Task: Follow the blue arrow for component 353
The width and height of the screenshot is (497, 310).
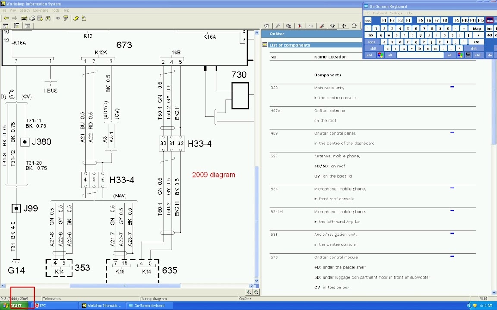Action: [452, 87]
